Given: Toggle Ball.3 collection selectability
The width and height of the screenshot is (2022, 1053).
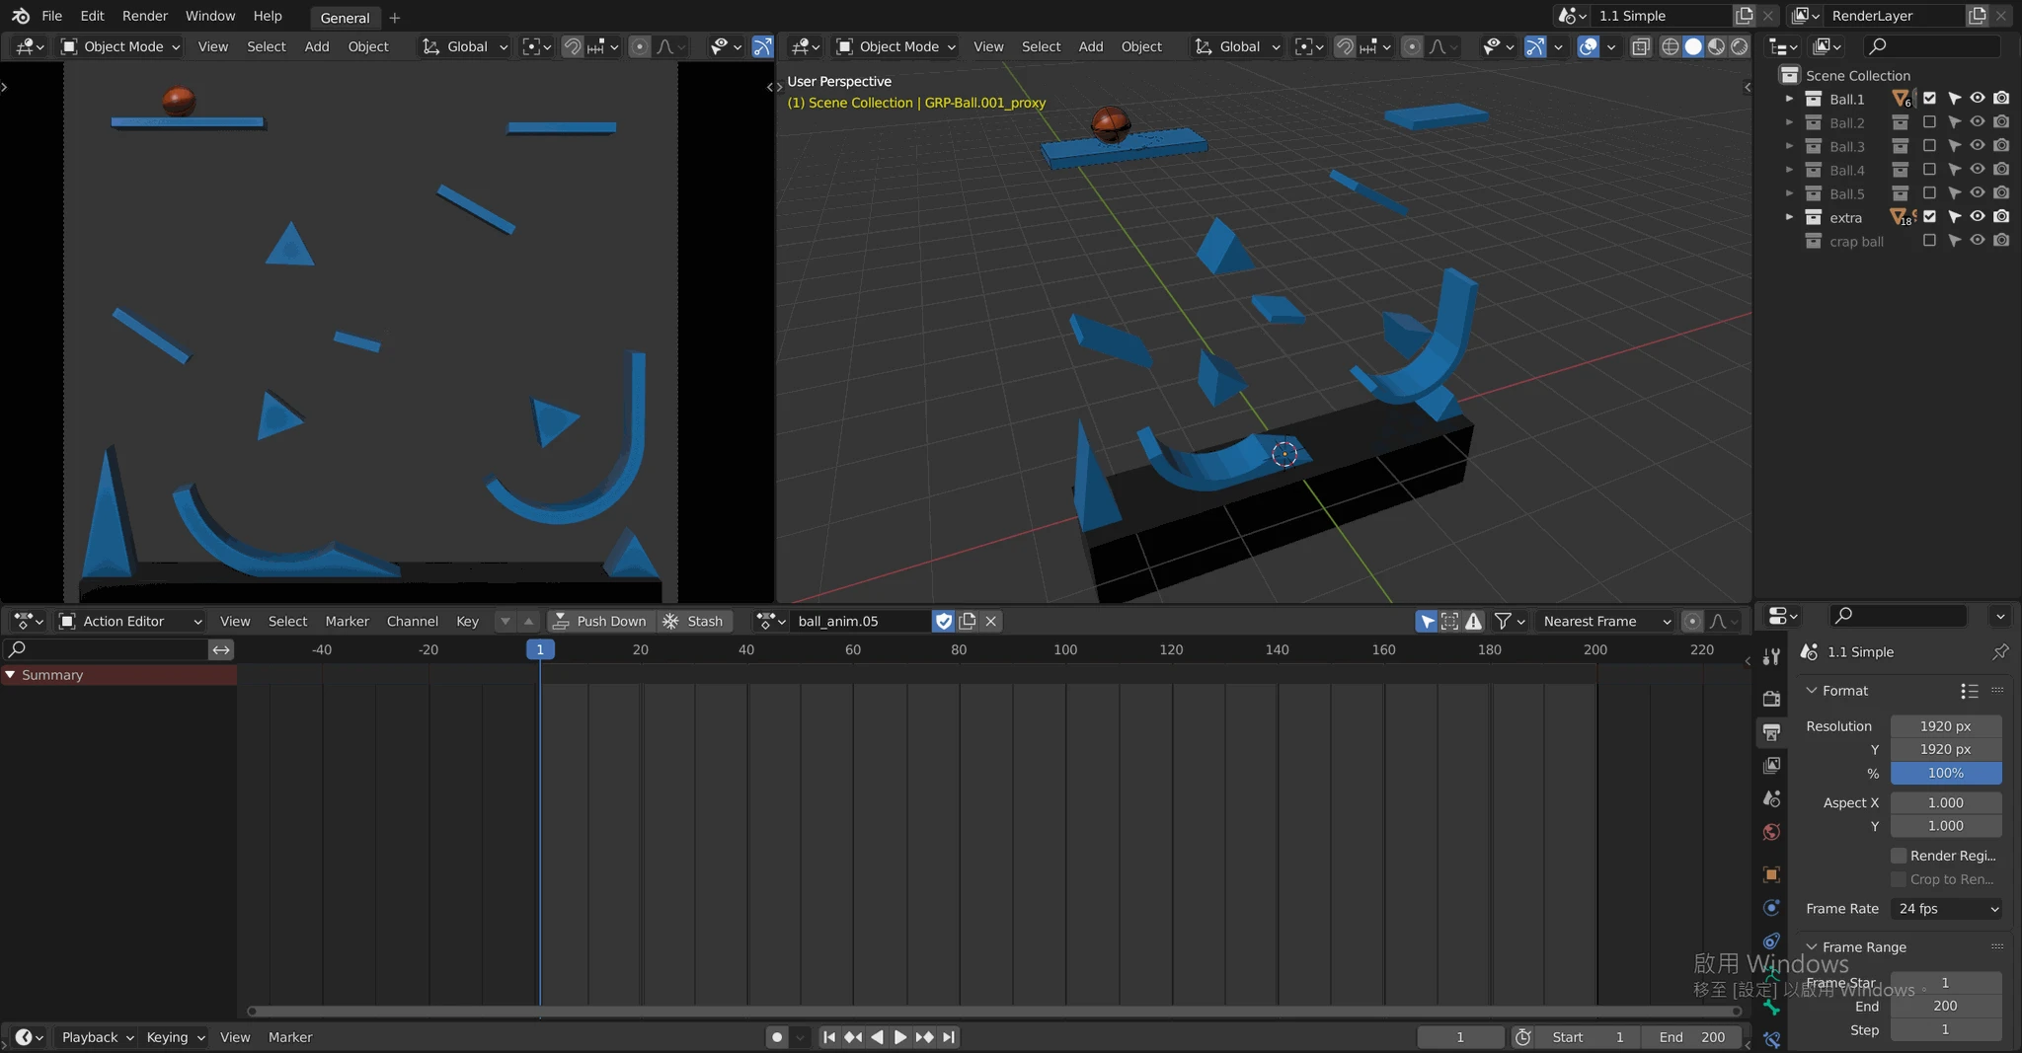Looking at the screenshot, I should (x=1954, y=145).
